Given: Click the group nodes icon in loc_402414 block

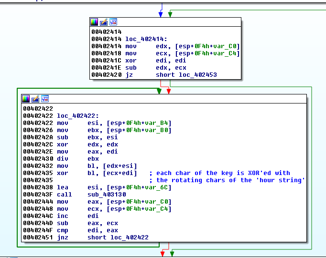Looking at the screenshot, I should (x=113, y=22).
